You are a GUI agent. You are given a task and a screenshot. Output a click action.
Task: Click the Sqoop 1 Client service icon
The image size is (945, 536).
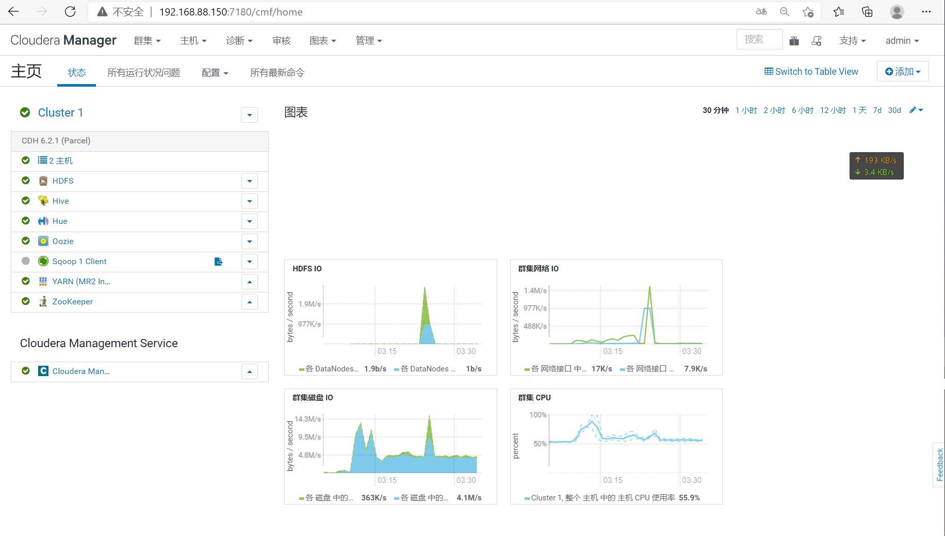click(43, 261)
